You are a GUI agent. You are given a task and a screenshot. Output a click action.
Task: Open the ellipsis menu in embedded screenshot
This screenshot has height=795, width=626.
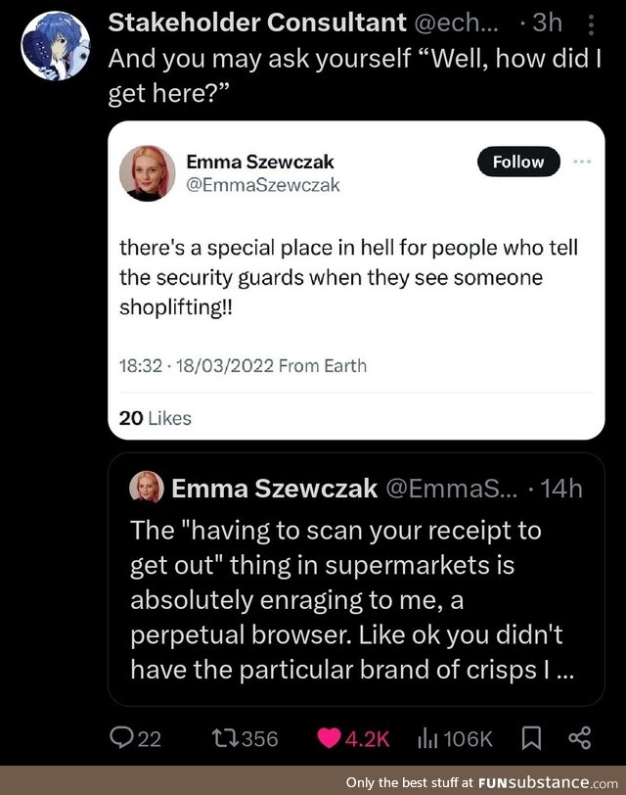click(x=583, y=162)
